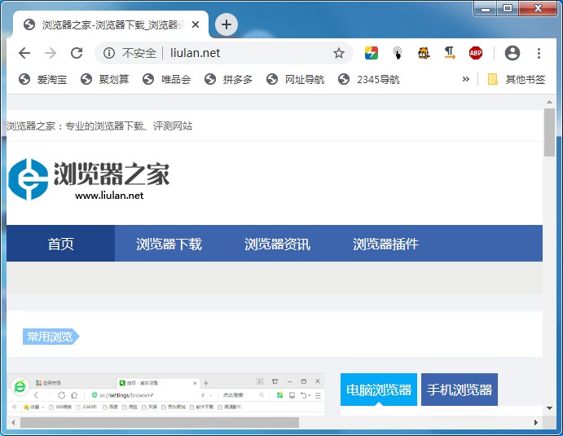The height and width of the screenshot is (436, 563).
Task: Open the colorful lightning extension icon
Action: 372,53
